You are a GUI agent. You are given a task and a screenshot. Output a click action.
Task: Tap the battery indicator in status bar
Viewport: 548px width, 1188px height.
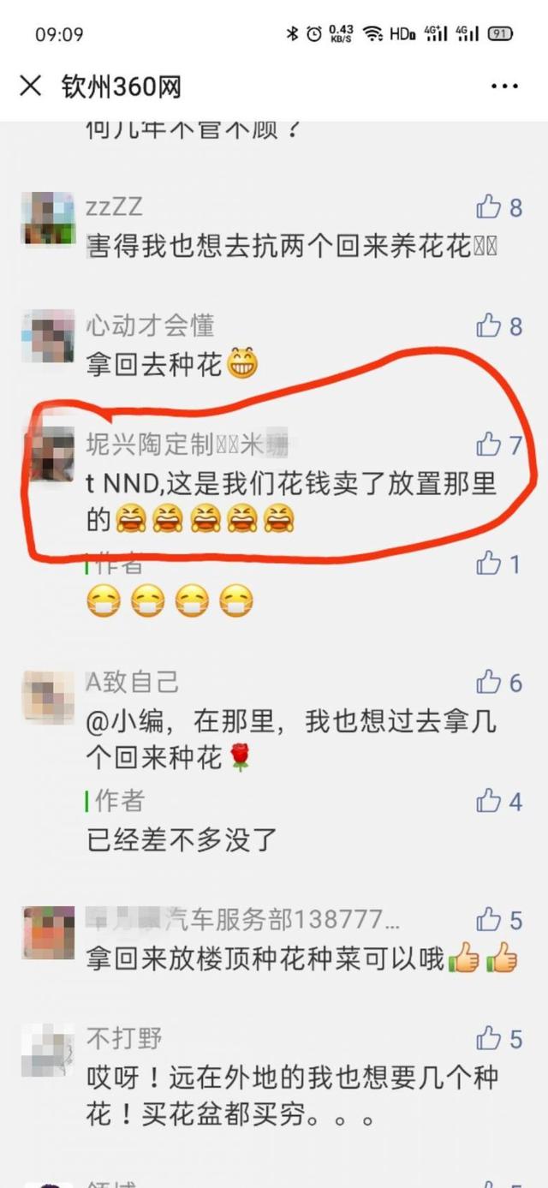coord(500,33)
